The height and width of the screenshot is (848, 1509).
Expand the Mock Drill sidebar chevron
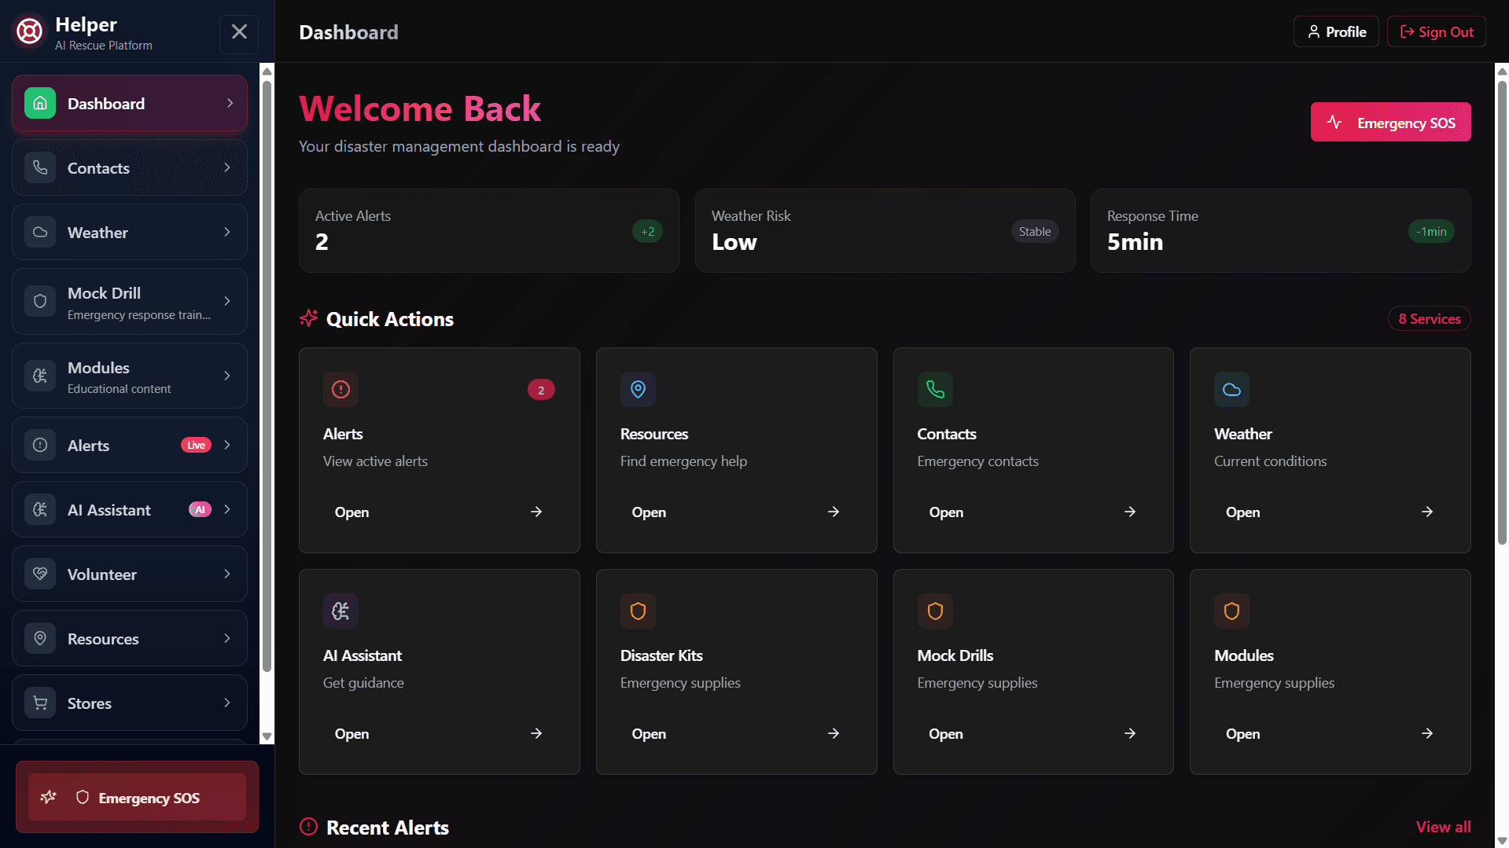[x=227, y=301]
